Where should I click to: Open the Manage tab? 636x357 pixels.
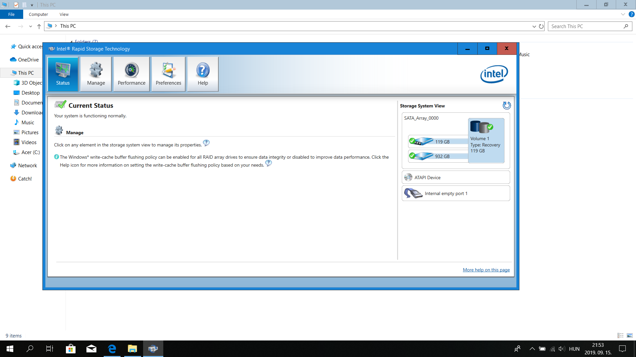click(x=96, y=74)
